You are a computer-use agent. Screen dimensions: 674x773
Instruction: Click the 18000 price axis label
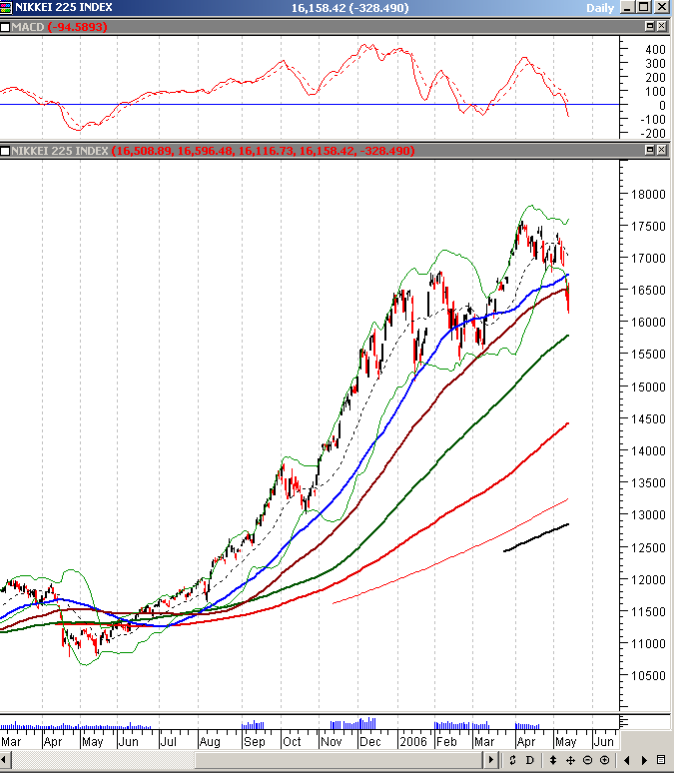tap(649, 194)
